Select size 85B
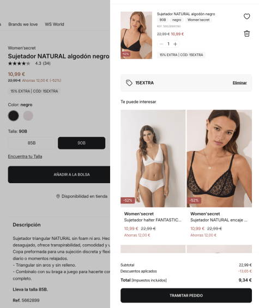The image size is (259, 308). [x=32, y=143]
